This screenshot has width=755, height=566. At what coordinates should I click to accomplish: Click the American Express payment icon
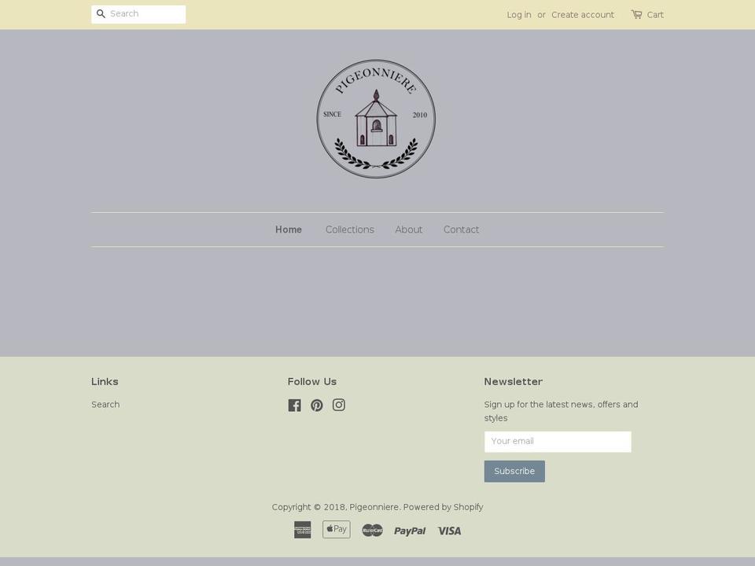tap(302, 530)
